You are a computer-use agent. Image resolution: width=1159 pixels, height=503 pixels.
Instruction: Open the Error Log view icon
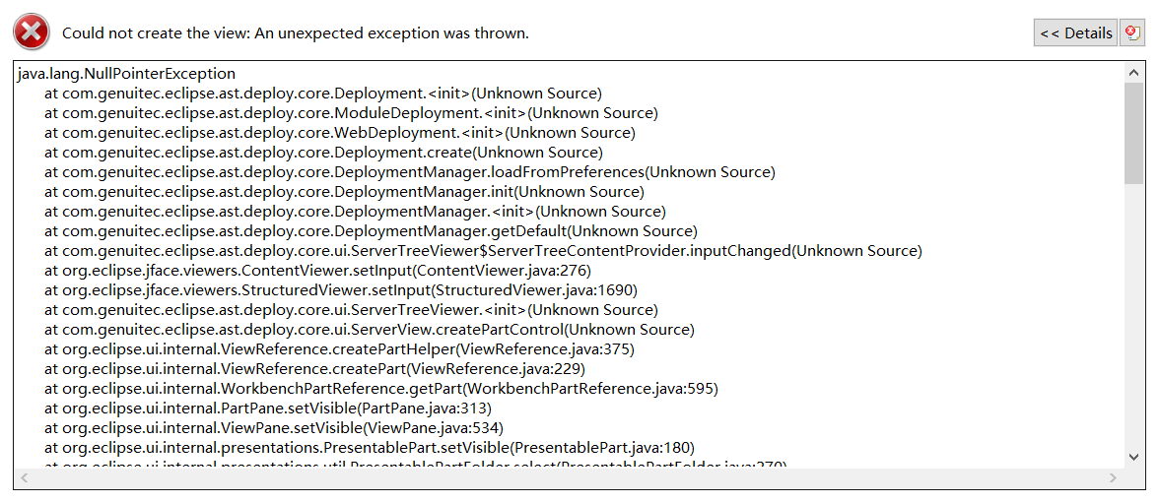click(x=1132, y=32)
